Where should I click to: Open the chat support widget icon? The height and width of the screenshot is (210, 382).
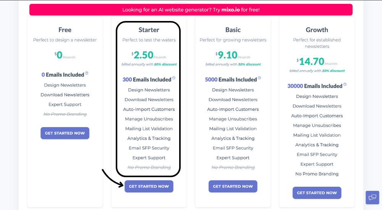coord(372,197)
